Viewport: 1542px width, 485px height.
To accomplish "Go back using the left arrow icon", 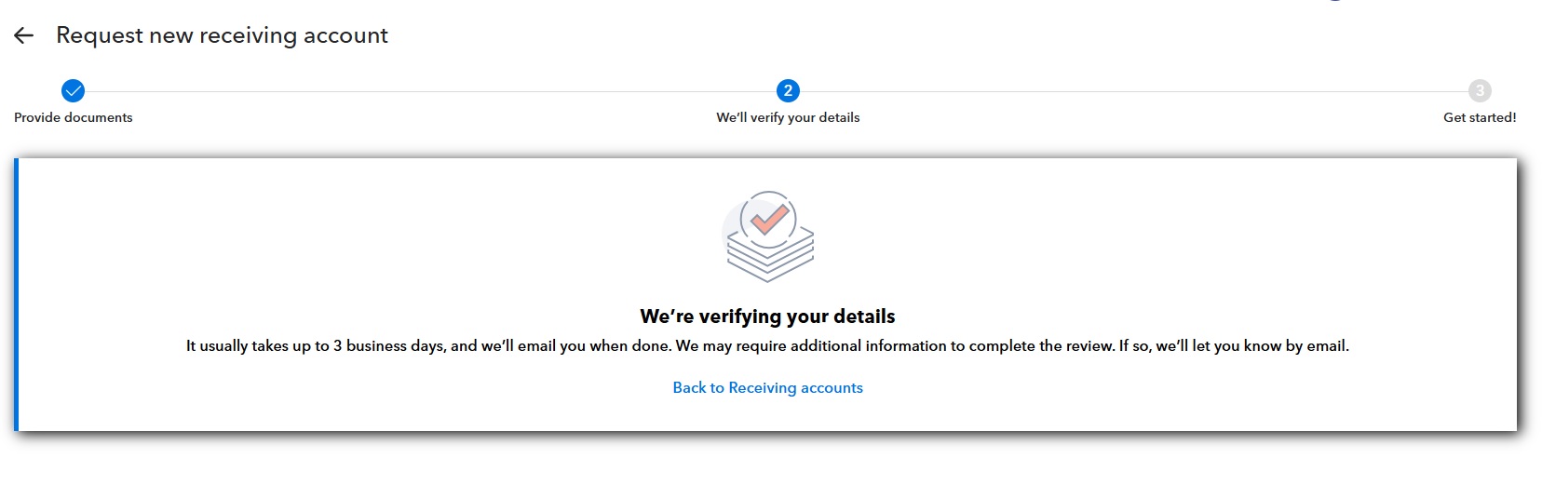I will [24, 35].
